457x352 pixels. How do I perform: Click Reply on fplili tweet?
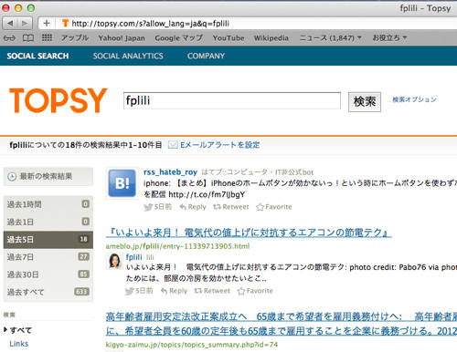click(x=174, y=291)
